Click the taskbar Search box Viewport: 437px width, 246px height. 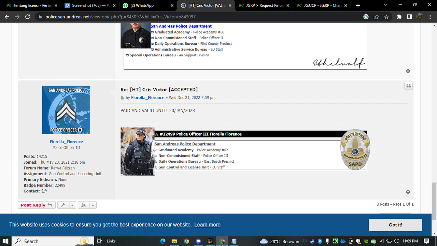(x=52, y=241)
